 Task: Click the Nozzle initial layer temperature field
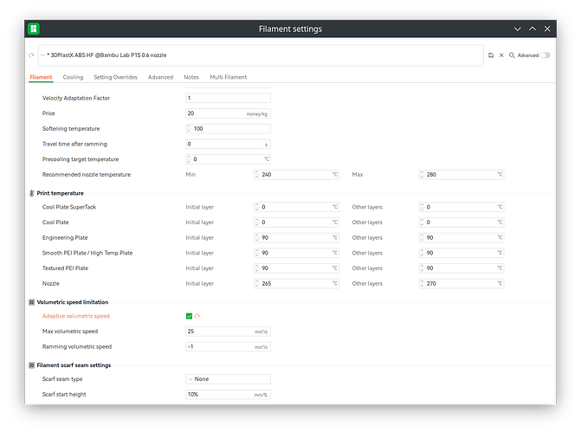tap(296, 283)
